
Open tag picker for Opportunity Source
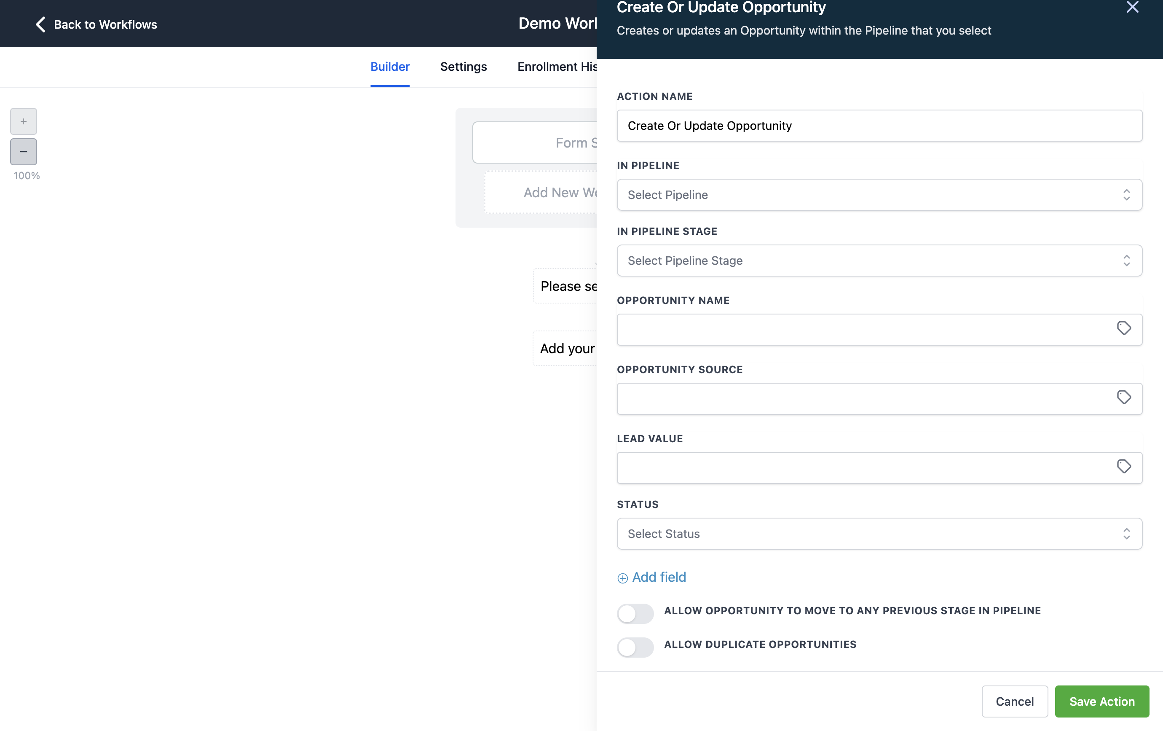pyautogui.click(x=1123, y=398)
